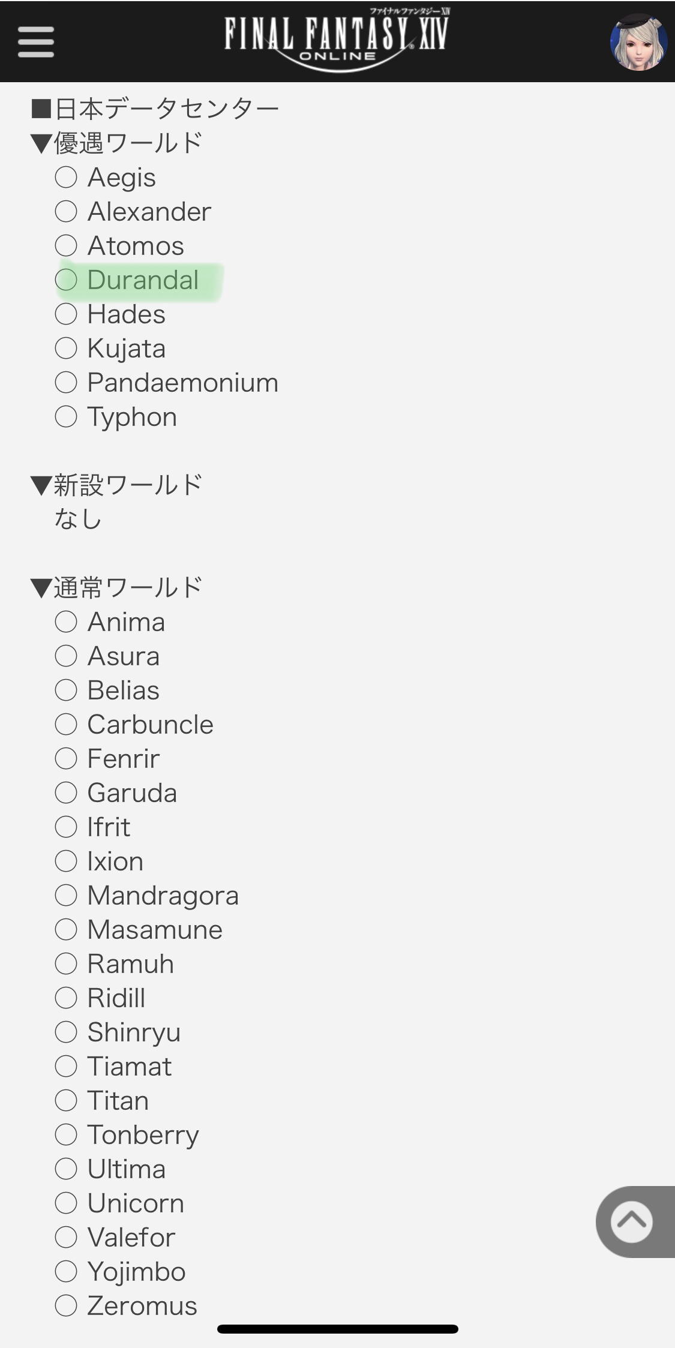Select the Zeromus radio button

pos(66,1305)
